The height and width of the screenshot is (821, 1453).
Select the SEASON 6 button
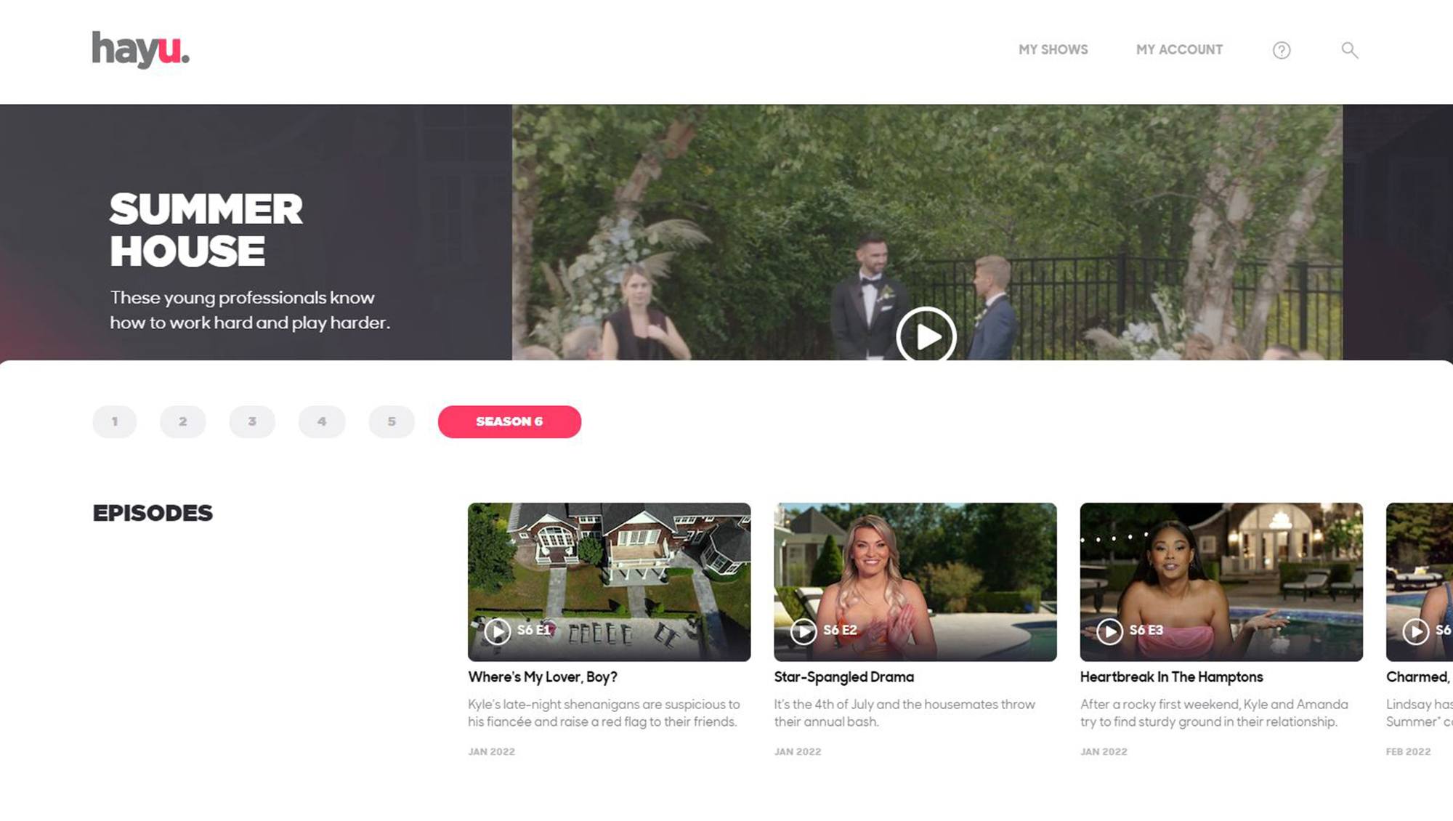(x=509, y=421)
